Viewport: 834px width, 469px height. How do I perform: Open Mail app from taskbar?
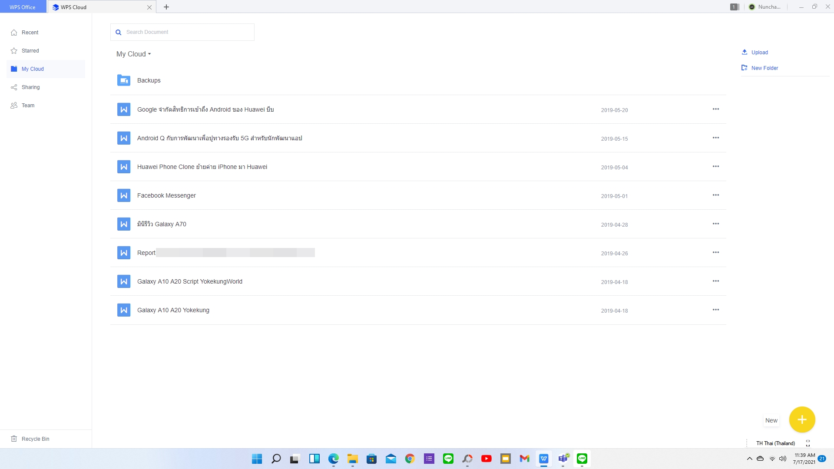pos(391,459)
